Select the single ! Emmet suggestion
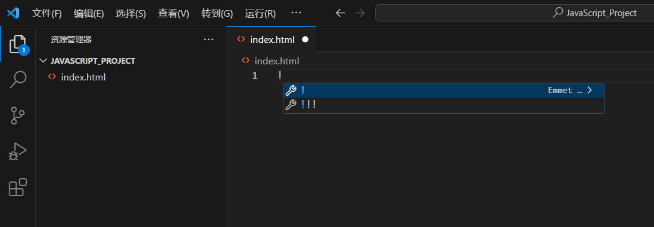 pos(444,90)
